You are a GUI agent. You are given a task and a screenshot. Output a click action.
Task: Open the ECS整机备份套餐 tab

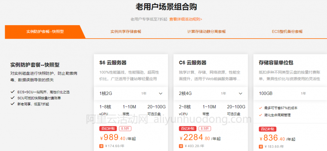[x=287, y=32]
